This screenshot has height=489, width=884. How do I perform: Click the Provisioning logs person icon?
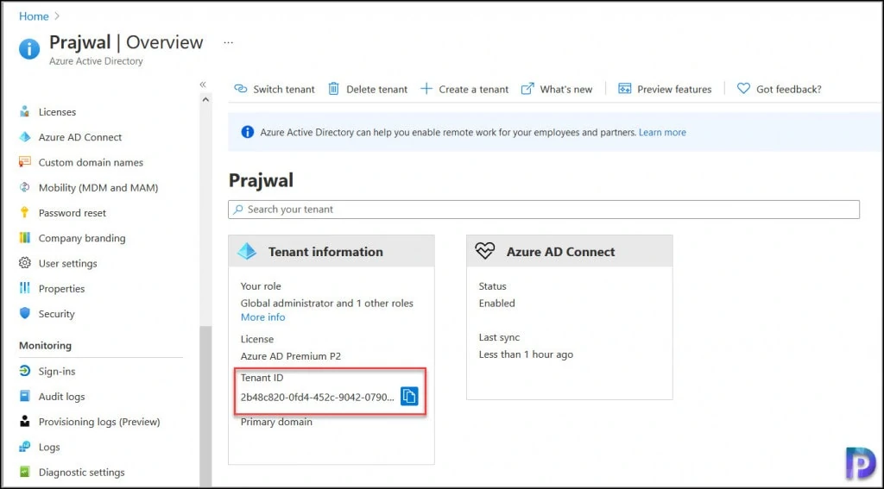click(24, 422)
